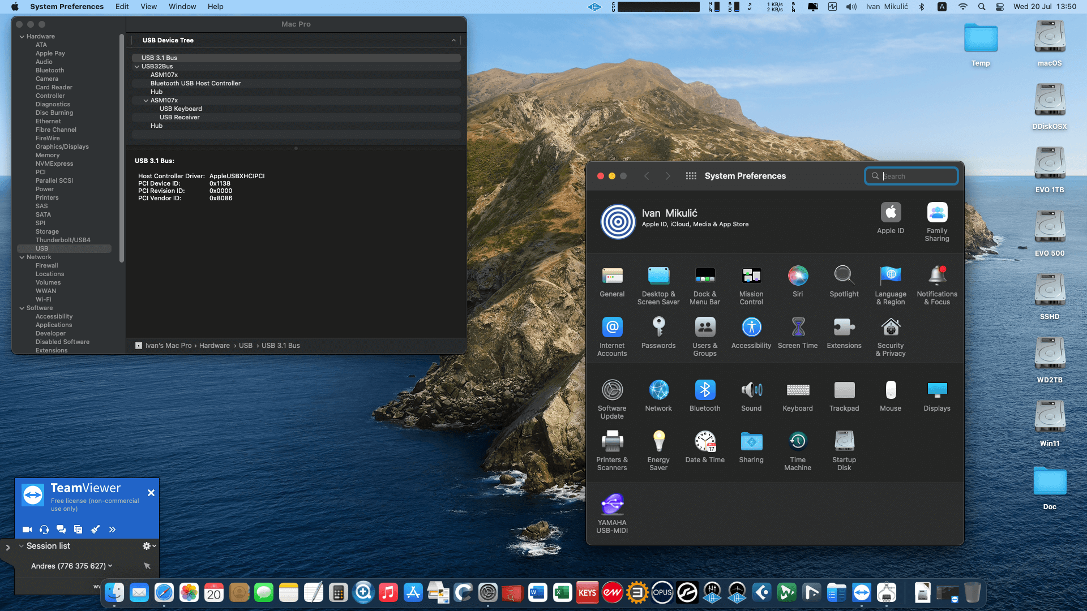Open Displays preferences pane

click(937, 396)
